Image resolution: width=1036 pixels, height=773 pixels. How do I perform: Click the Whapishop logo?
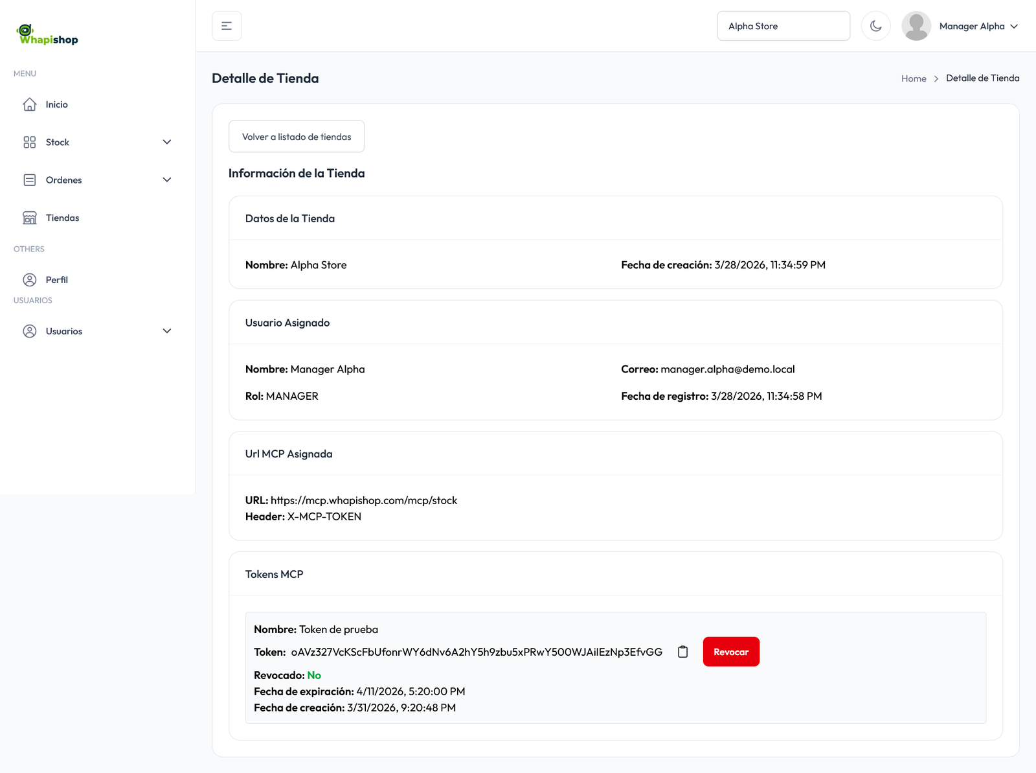pyautogui.click(x=47, y=35)
